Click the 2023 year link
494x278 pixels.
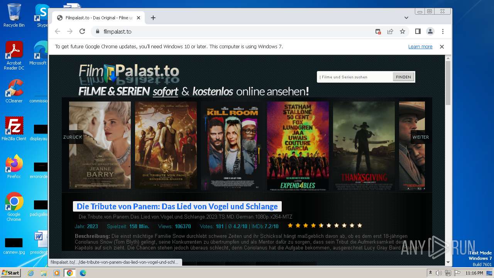92,226
